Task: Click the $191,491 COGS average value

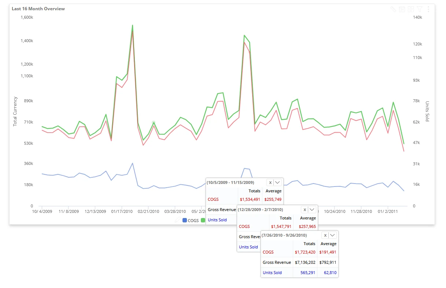Action: coord(328,252)
